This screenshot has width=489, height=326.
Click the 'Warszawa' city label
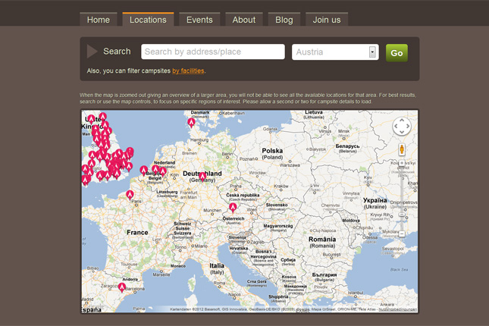point(290,165)
